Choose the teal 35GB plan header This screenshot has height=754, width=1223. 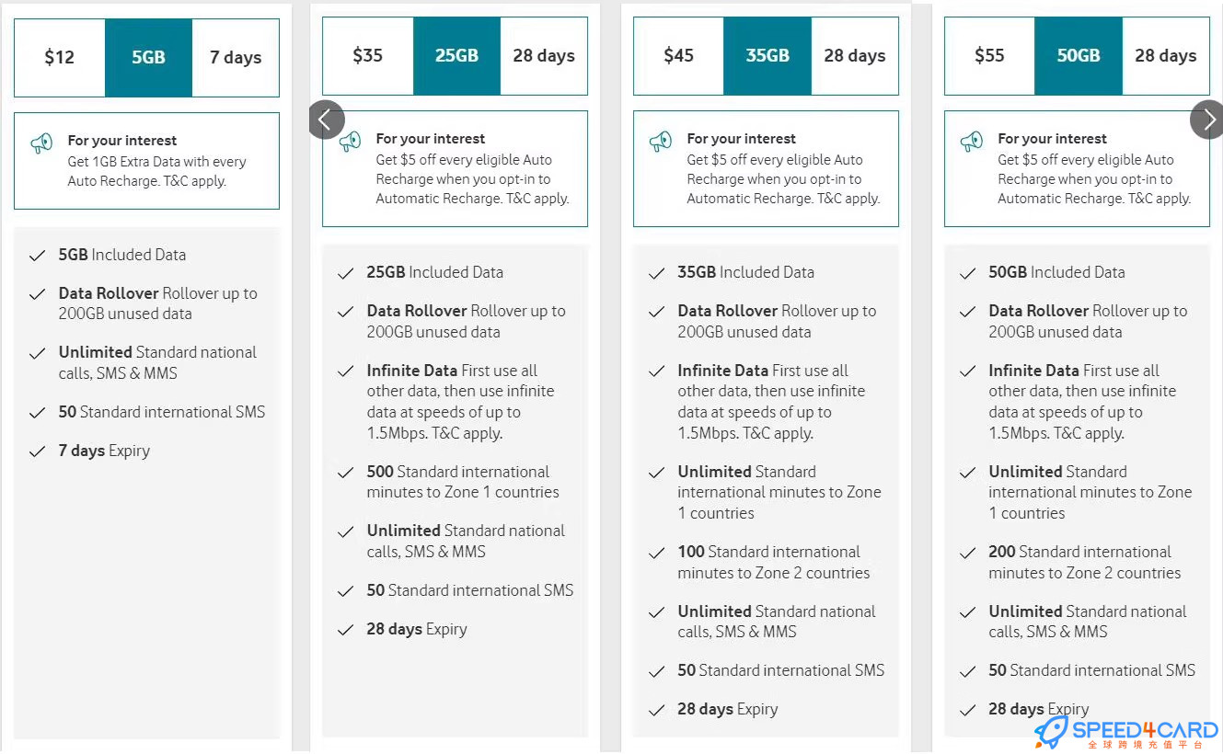tap(767, 55)
